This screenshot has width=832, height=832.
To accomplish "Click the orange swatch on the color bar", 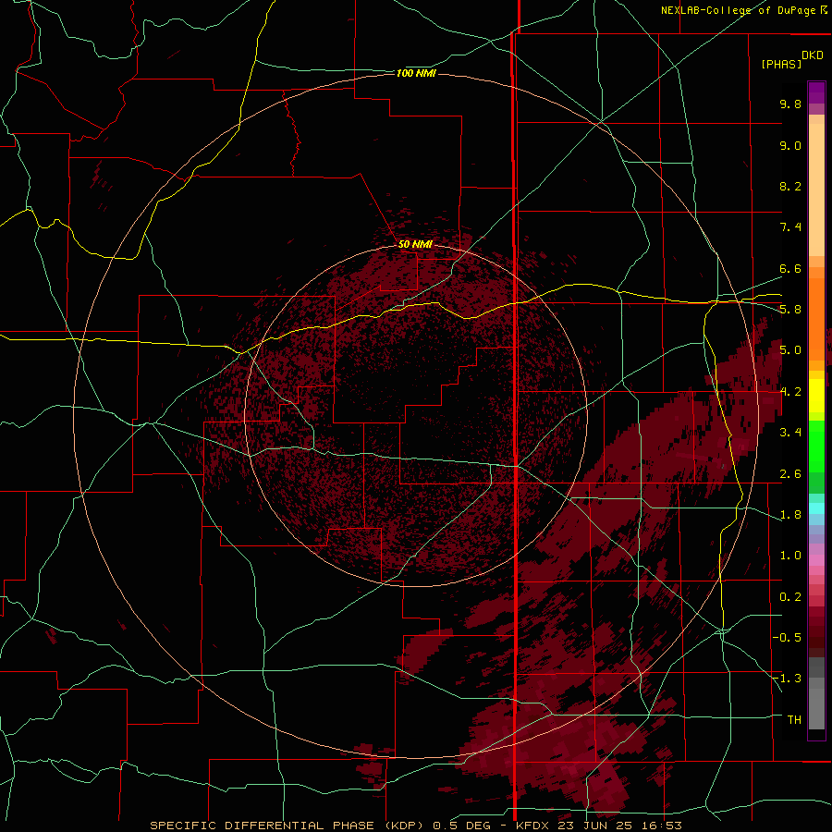I will point(816,320).
